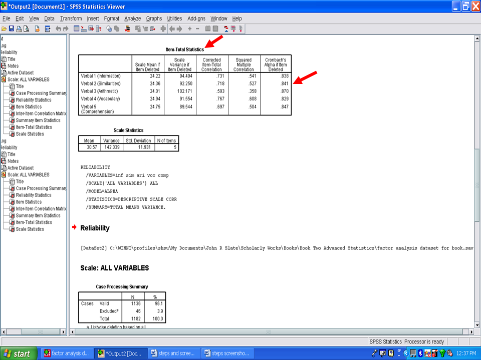Click the Windows Start button
Screen dimensions: 481x360
coord(17,353)
